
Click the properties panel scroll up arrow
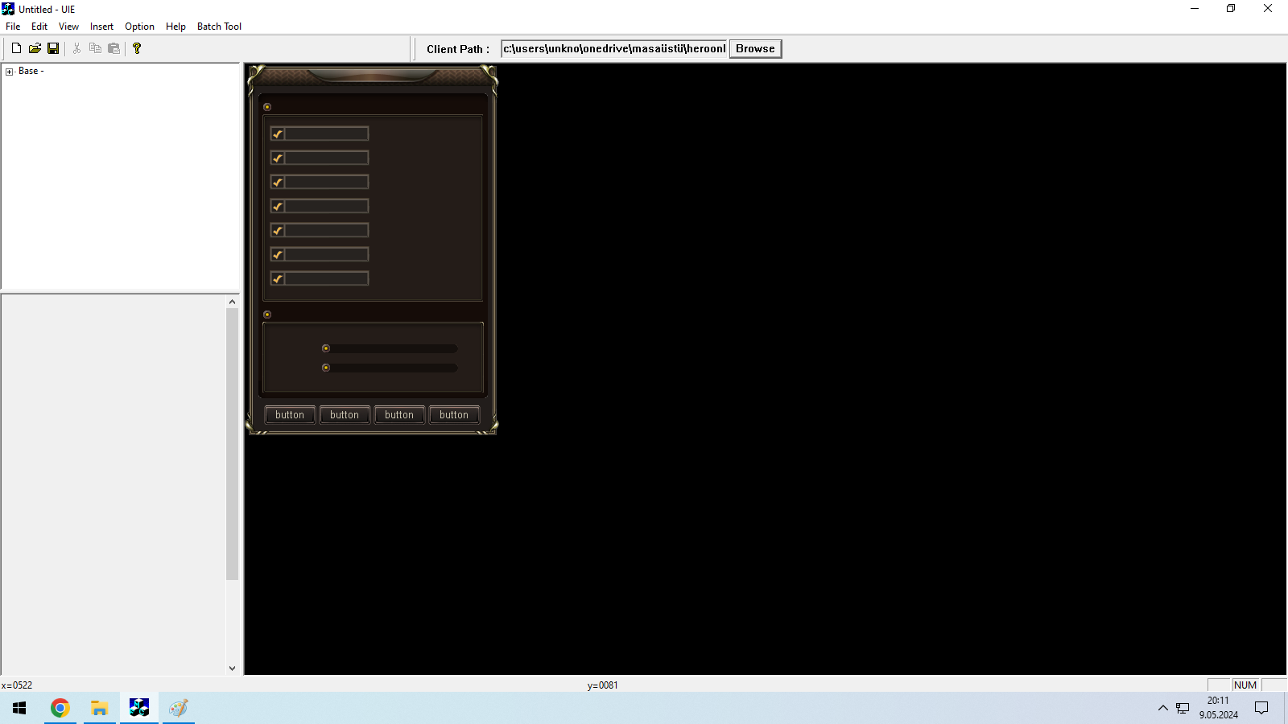coord(232,302)
